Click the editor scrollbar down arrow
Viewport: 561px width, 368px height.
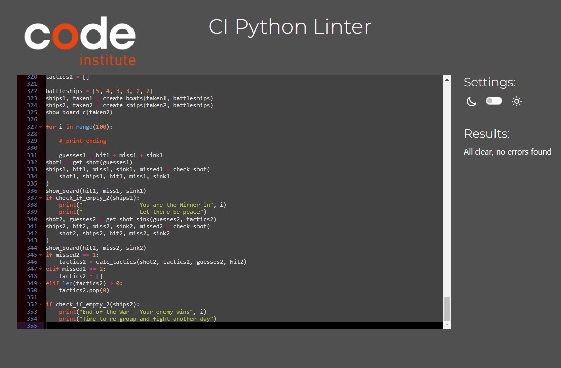(447, 325)
